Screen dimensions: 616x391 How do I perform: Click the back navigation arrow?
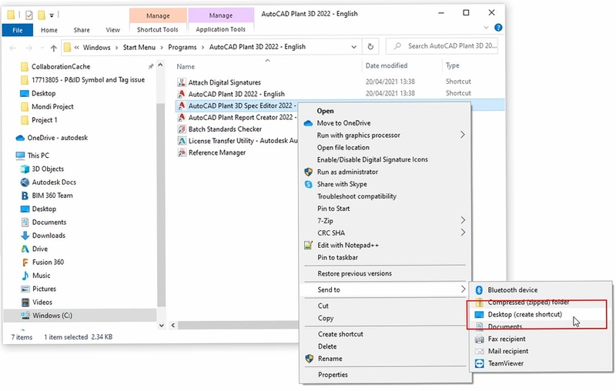(x=13, y=48)
